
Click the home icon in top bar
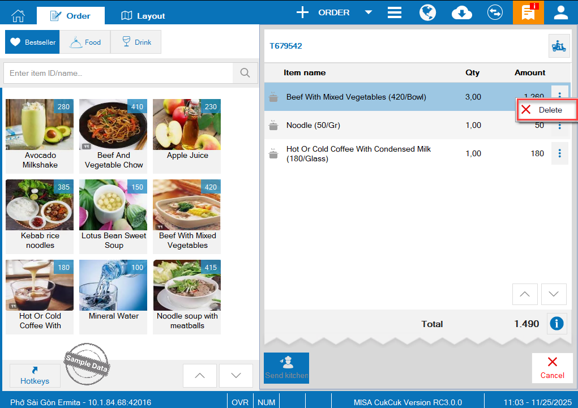click(x=18, y=15)
